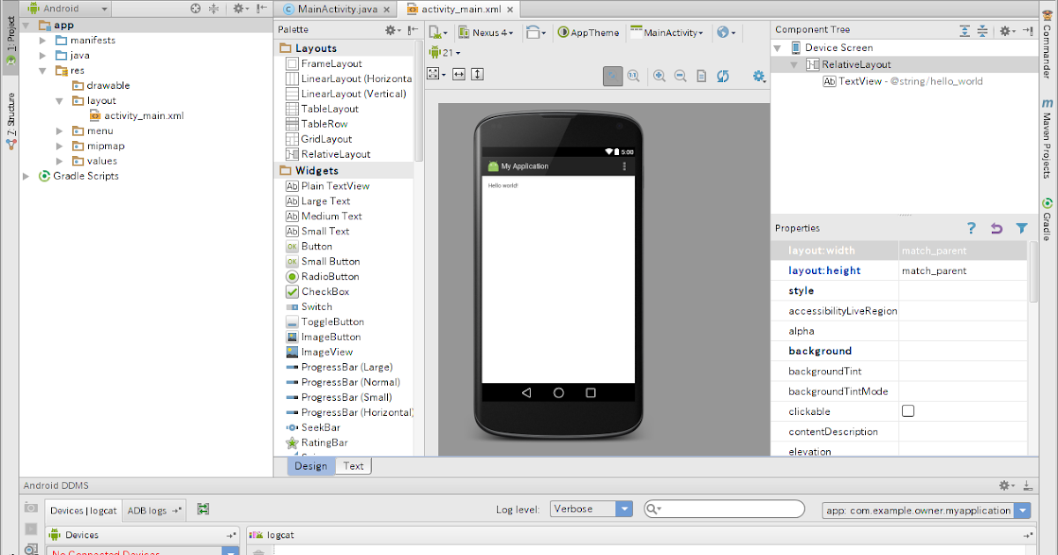Screen dimensions: 1058x555
Task: Select the Devices | logcat tab
Action: (84, 510)
